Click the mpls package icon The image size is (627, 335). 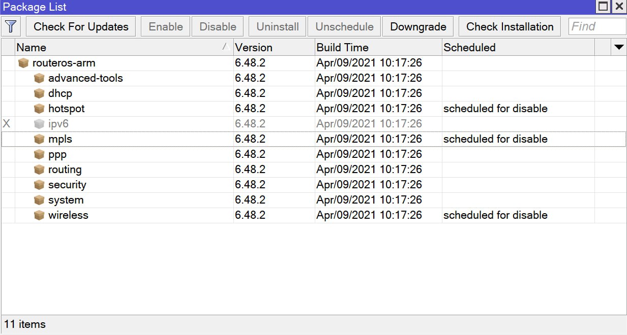tap(39, 139)
